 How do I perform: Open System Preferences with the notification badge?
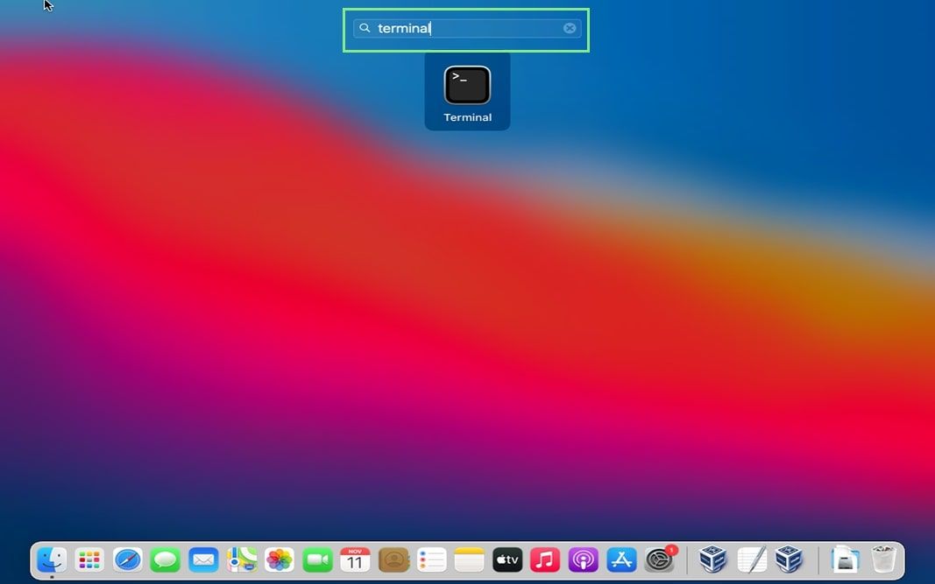click(x=660, y=559)
